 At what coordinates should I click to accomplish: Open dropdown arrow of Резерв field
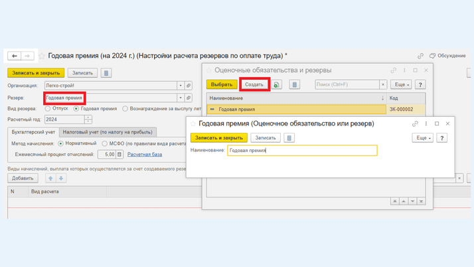tap(181, 98)
